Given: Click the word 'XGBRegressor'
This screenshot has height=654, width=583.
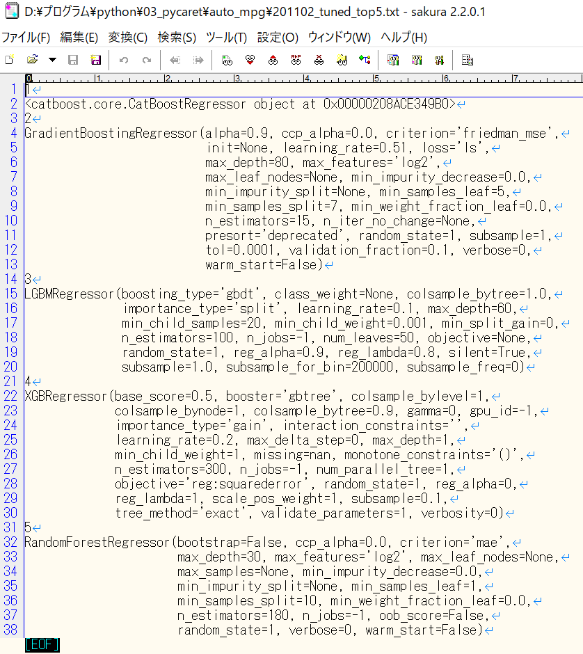Looking at the screenshot, I should (x=66, y=396).
